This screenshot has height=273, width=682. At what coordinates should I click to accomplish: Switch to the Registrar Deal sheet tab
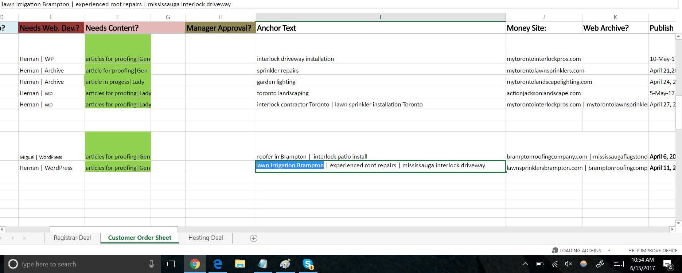(72, 238)
